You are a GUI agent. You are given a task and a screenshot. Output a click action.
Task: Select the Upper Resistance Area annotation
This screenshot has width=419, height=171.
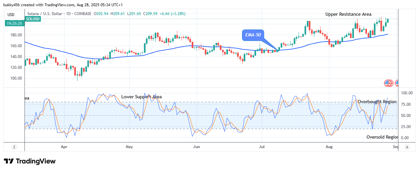[x=348, y=14]
